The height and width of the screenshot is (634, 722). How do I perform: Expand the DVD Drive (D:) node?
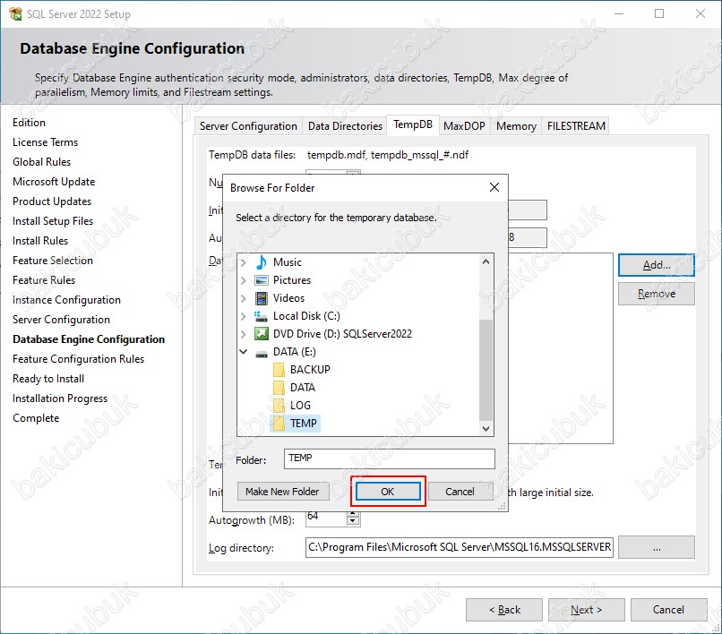[243, 334]
